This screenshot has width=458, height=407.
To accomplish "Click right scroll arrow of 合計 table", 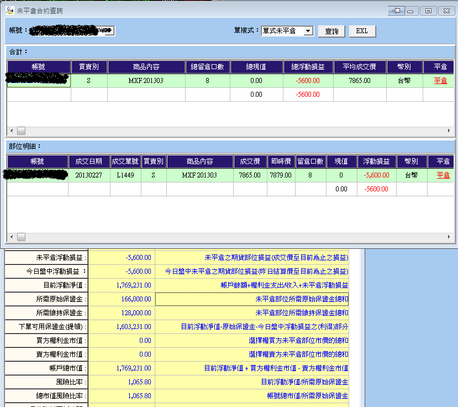I will (449, 131).
